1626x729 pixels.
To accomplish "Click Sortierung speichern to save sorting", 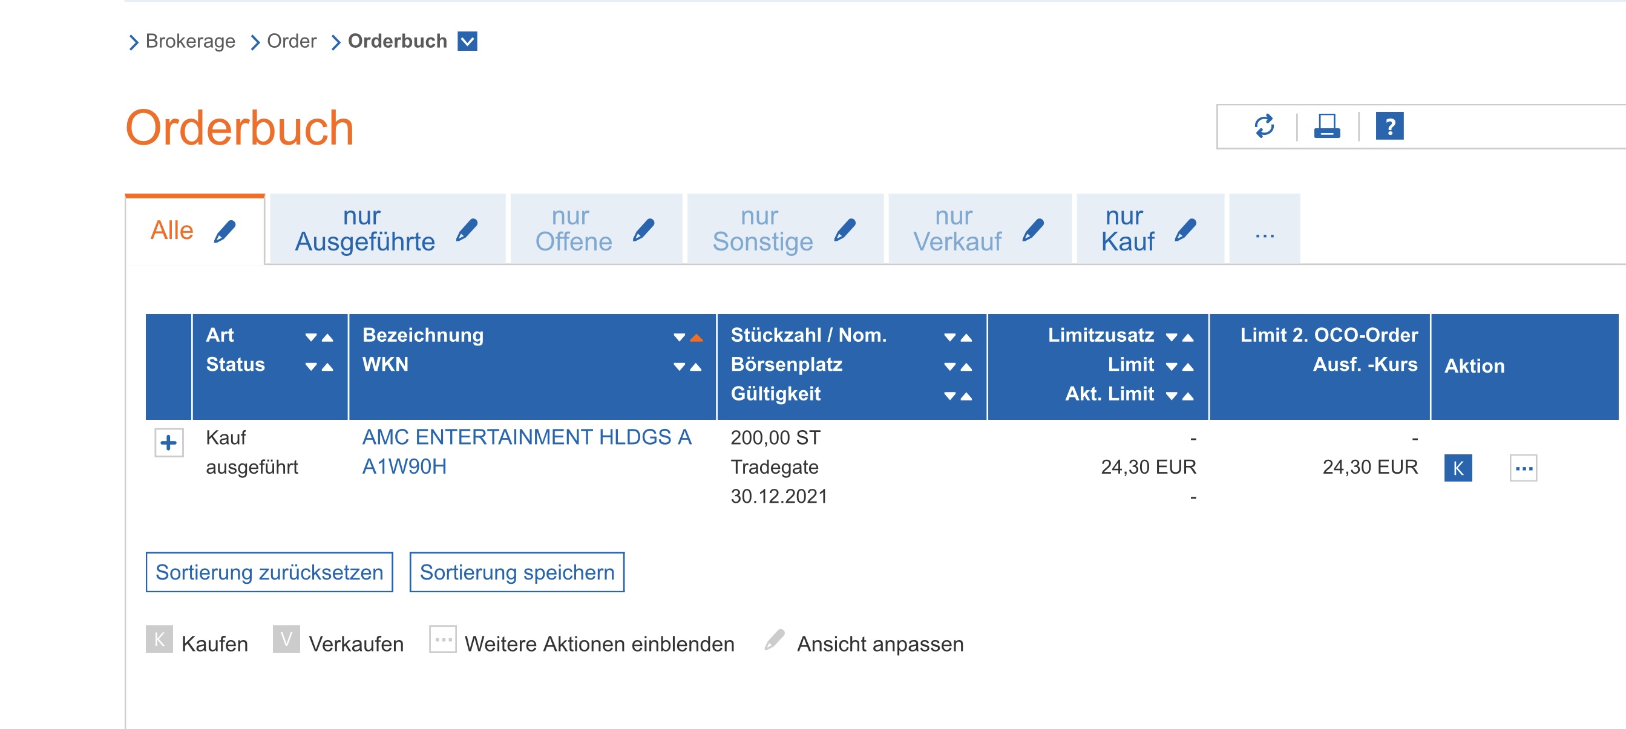I will (516, 571).
